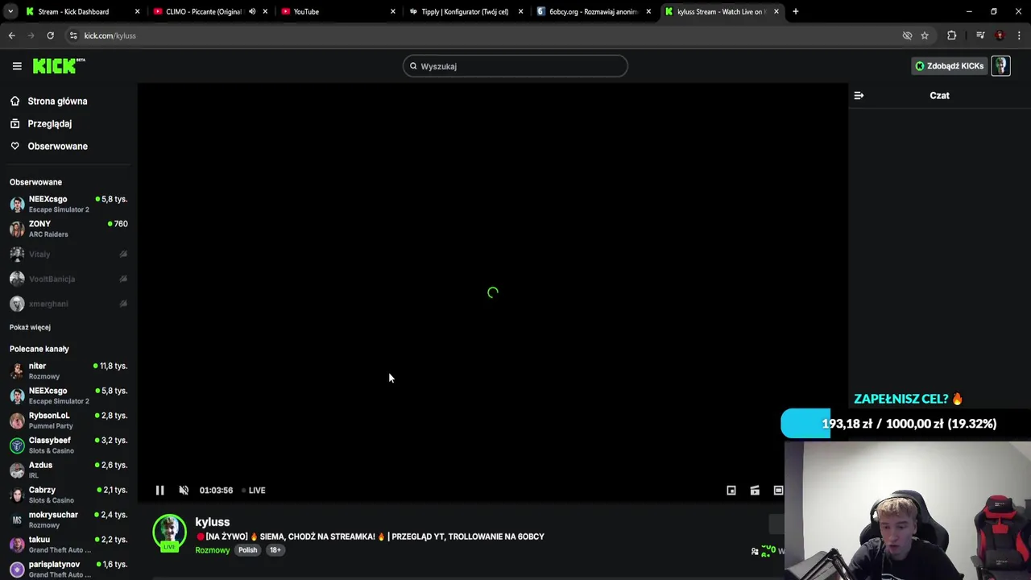The width and height of the screenshot is (1031, 580).
Task: Open the offline channel Vitaly
Action: tap(68, 254)
